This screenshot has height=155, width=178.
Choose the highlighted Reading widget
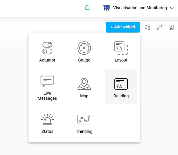point(121,86)
